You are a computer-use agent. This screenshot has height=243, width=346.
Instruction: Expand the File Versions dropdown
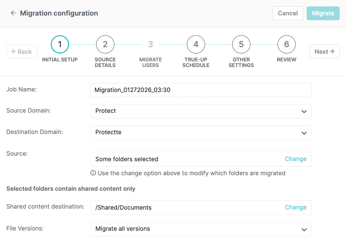201,229
